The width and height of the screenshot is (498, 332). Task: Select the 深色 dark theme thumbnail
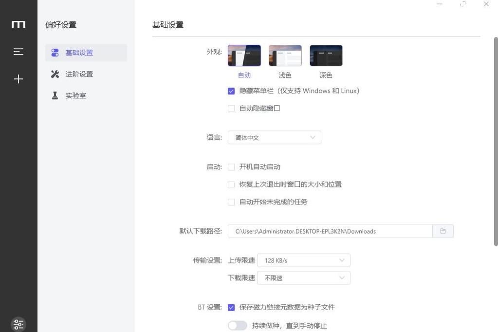coord(326,55)
